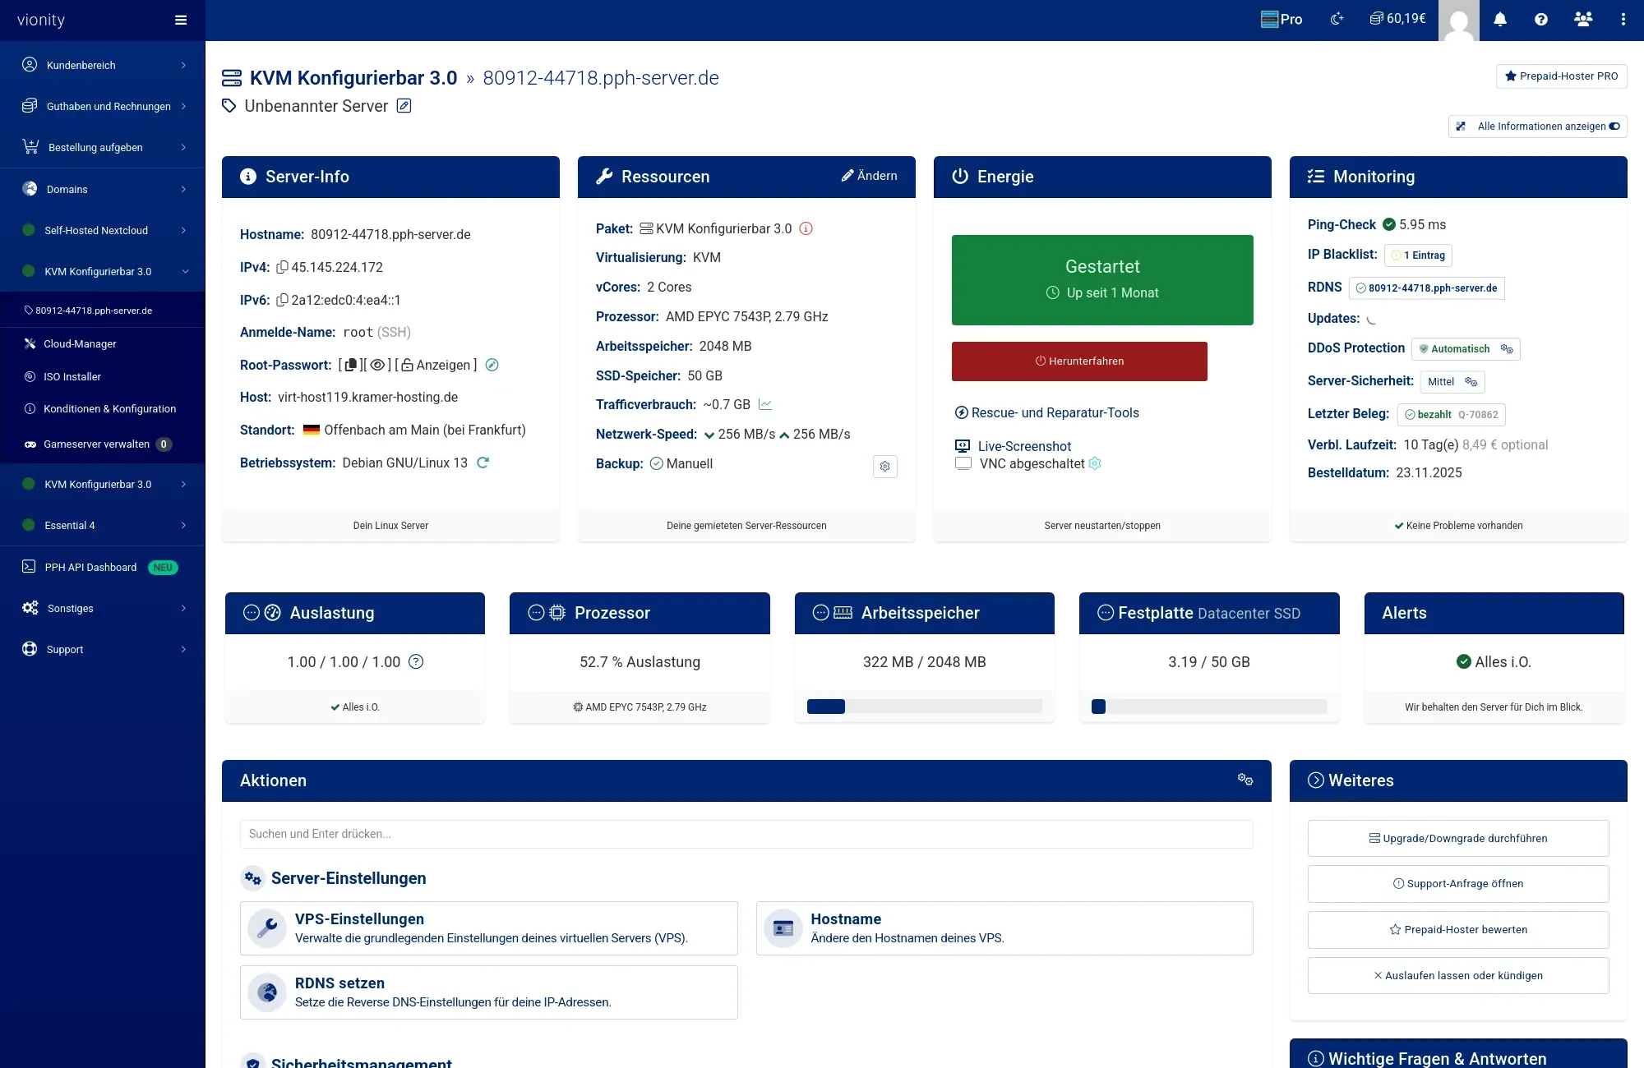Copy the IPv6 address with copy icon
This screenshot has height=1068, width=1644.
coord(282,300)
